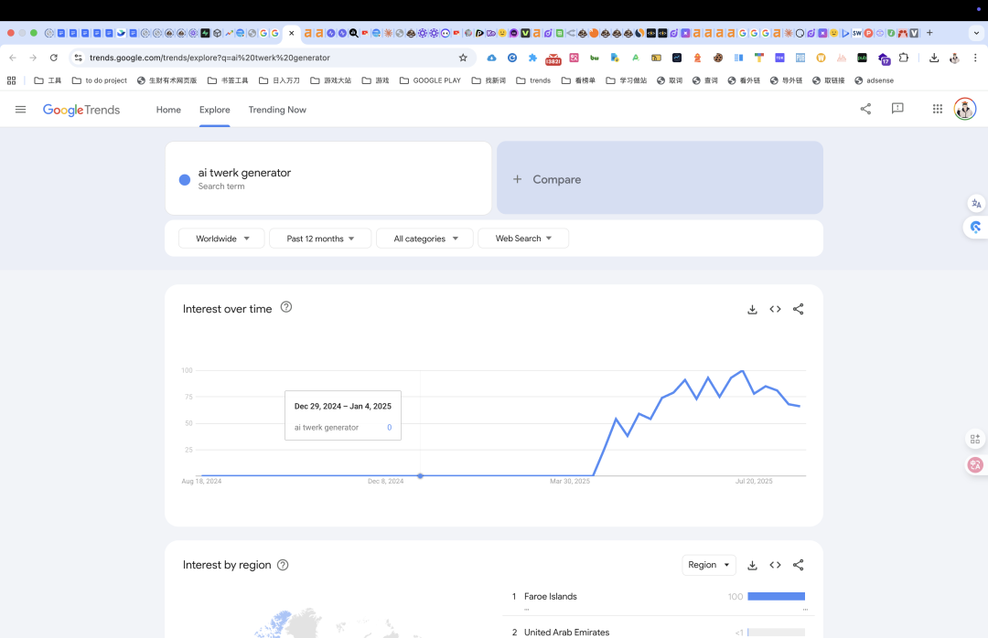This screenshot has height=638, width=988.
Task: Open the adsense bookmark
Action: (874, 80)
